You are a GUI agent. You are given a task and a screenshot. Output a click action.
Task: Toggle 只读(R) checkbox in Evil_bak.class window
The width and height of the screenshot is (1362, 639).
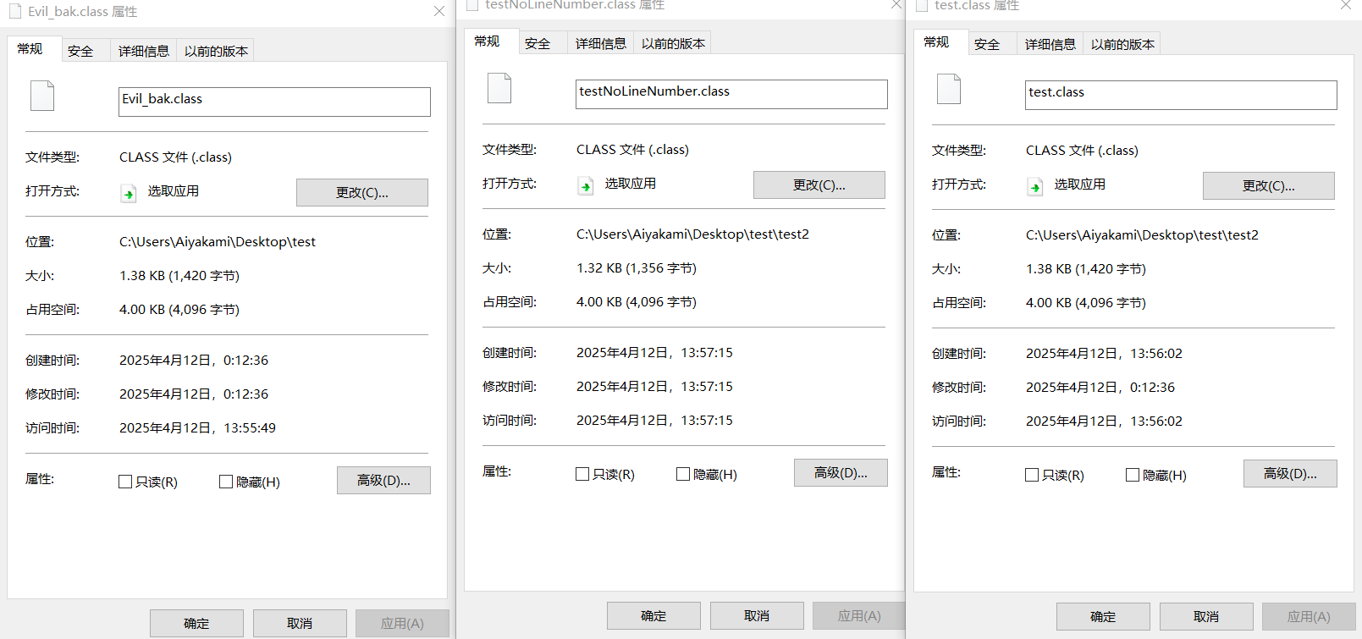click(125, 482)
